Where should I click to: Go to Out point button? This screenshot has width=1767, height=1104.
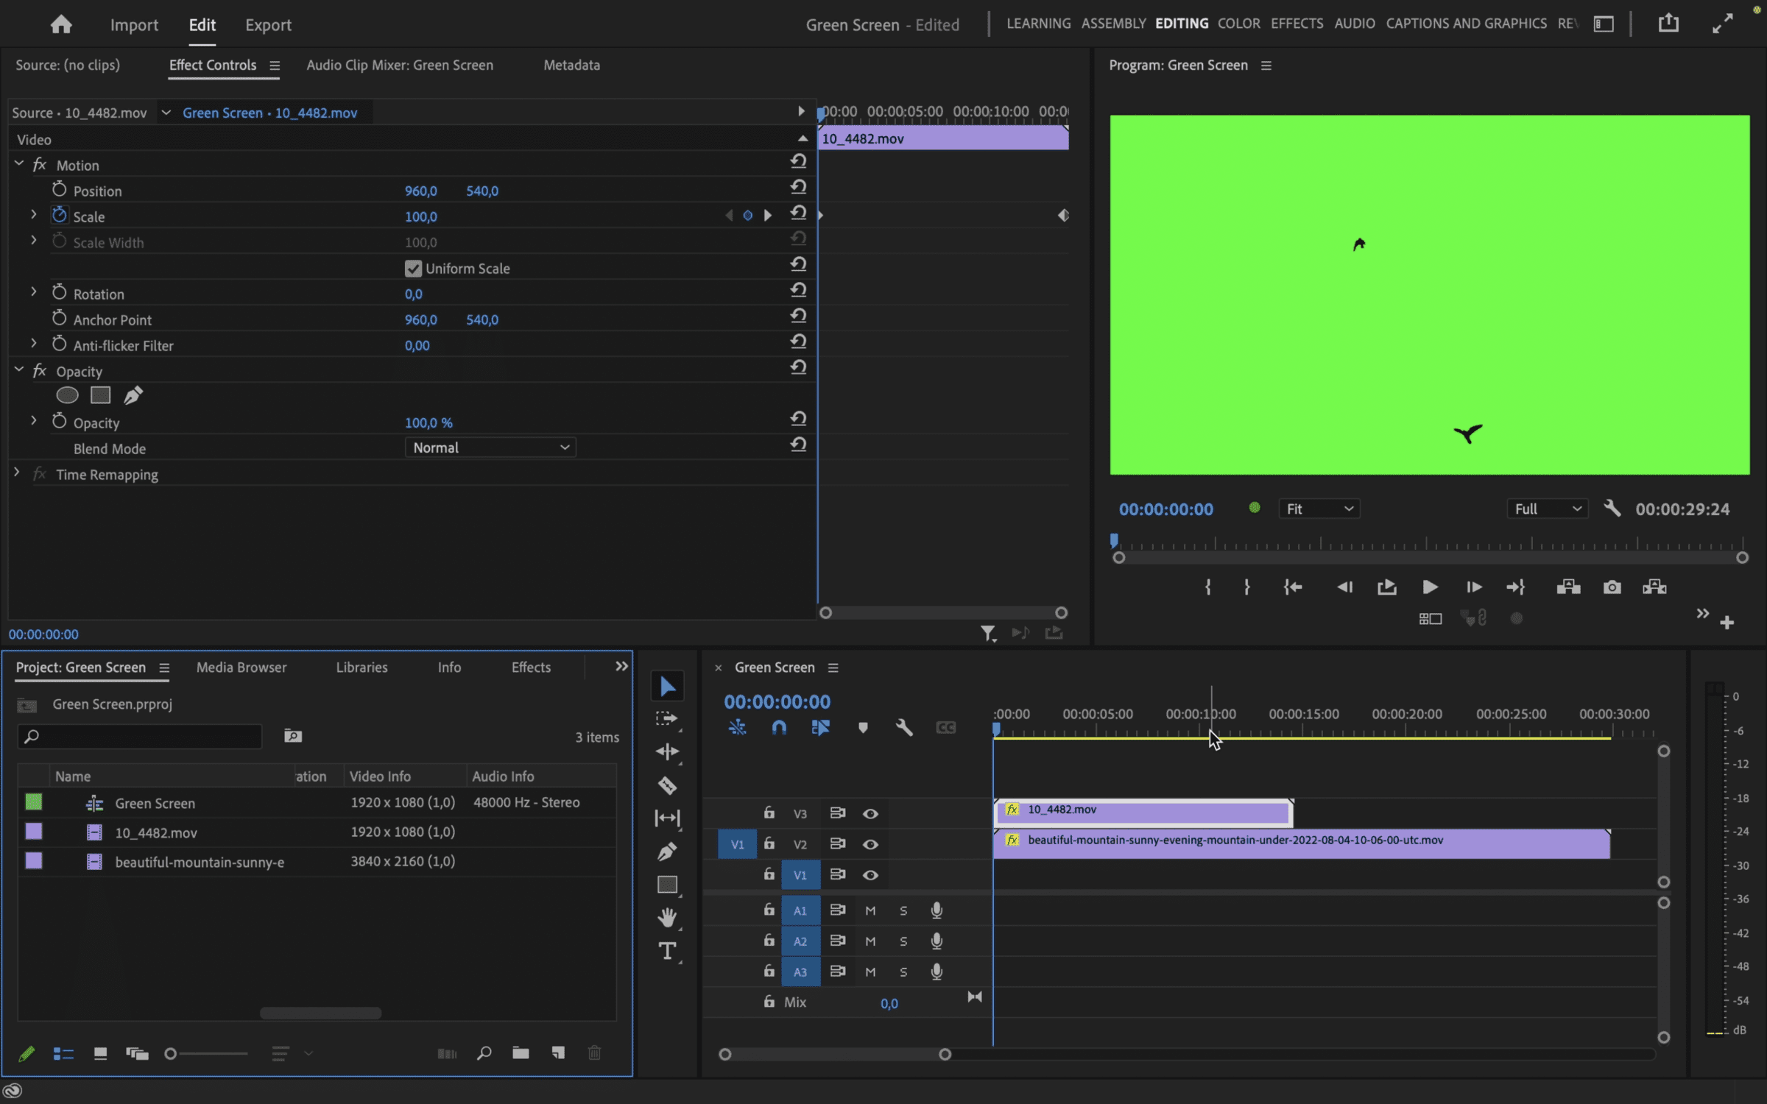(x=1516, y=587)
